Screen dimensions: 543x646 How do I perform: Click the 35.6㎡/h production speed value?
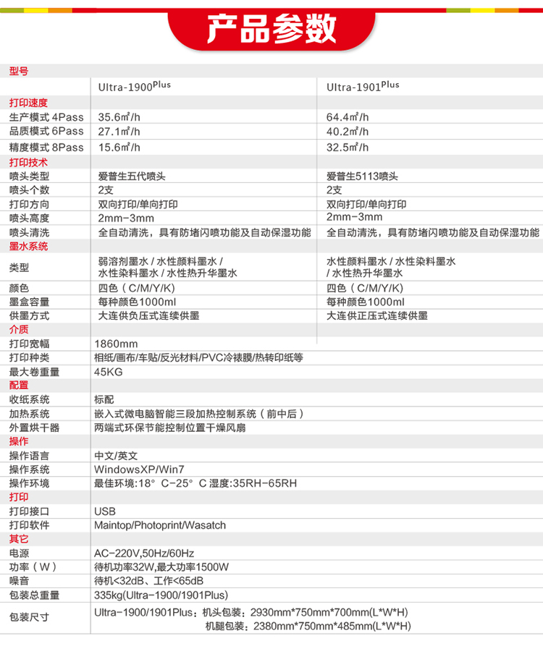point(119,117)
